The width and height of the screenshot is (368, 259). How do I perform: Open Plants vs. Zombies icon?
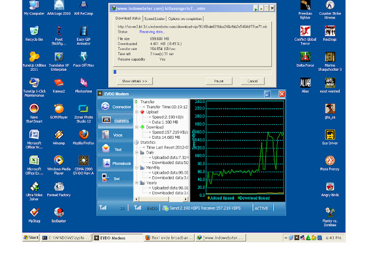(x=329, y=217)
